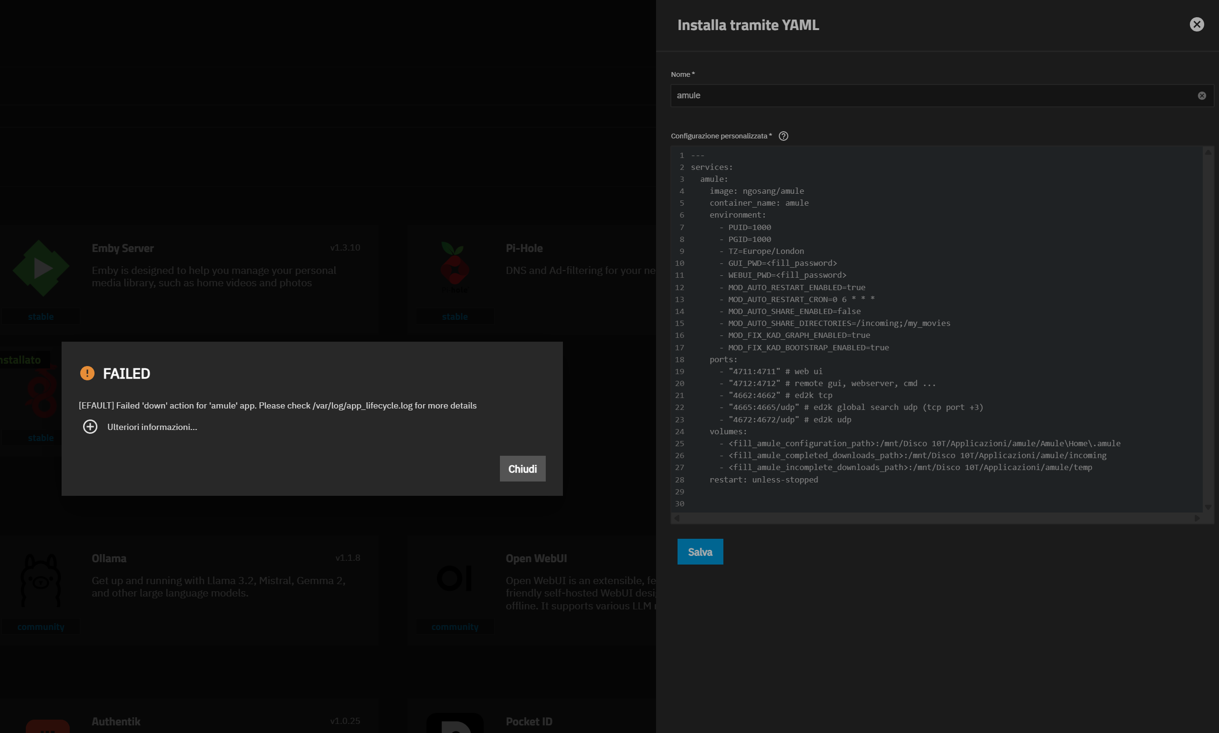Image resolution: width=1219 pixels, height=733 pixels.
Task: Click the Salva button
Action: tap(700, 552)
